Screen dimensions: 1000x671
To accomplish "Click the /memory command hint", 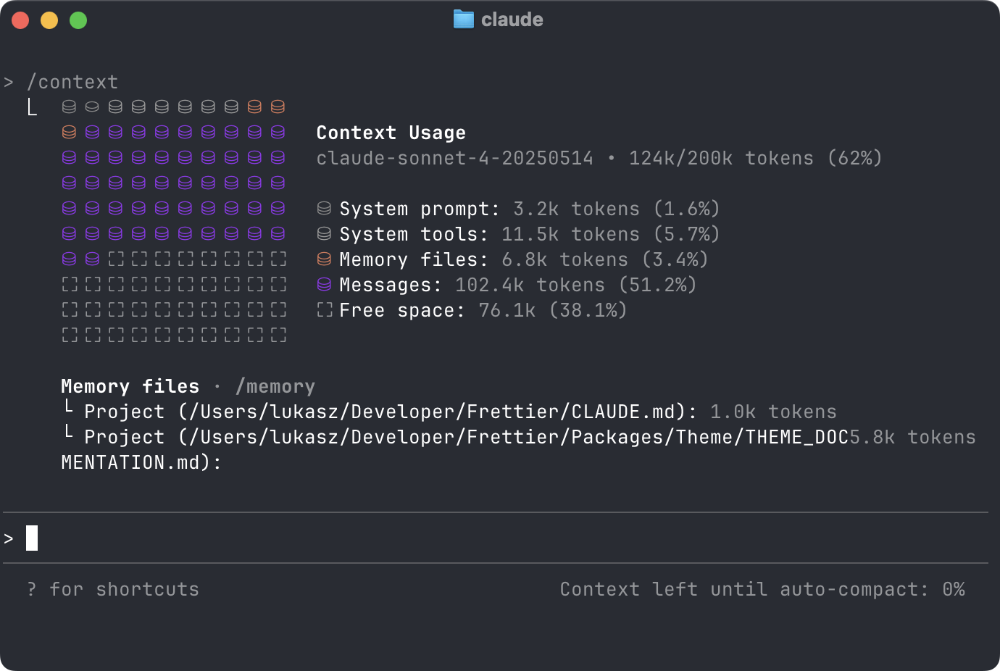I will pyautogui.click(x=275, y=386).
